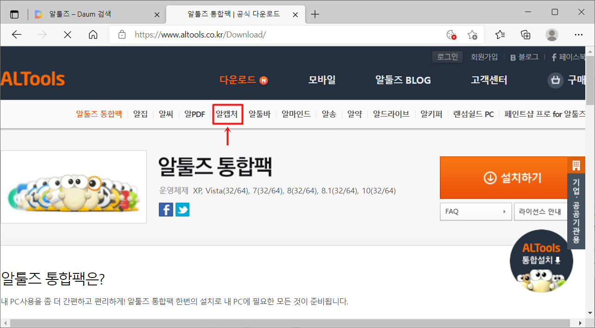Select 알PDF in product submenu
Viewport: 595px width, 328px height.
click(x=194, y=114)
